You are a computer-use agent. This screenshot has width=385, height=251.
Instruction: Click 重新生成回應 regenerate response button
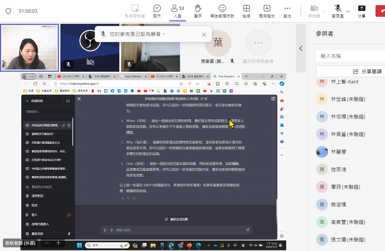(x=176, y=219)
